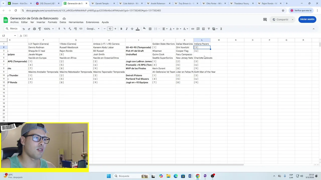Click the Iniciar sesión button

pyautogui.click(x=307, y=19)
